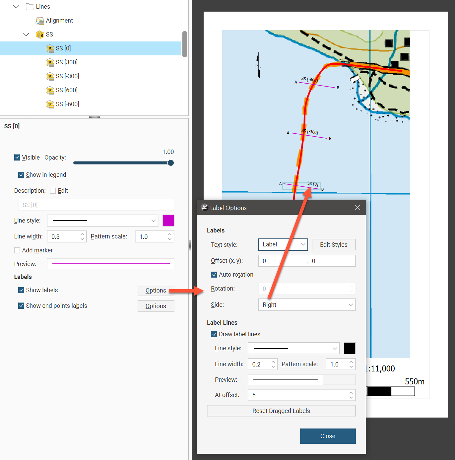Click the magenta line color swatch
The image size is (455, 460).
[168, 221]
